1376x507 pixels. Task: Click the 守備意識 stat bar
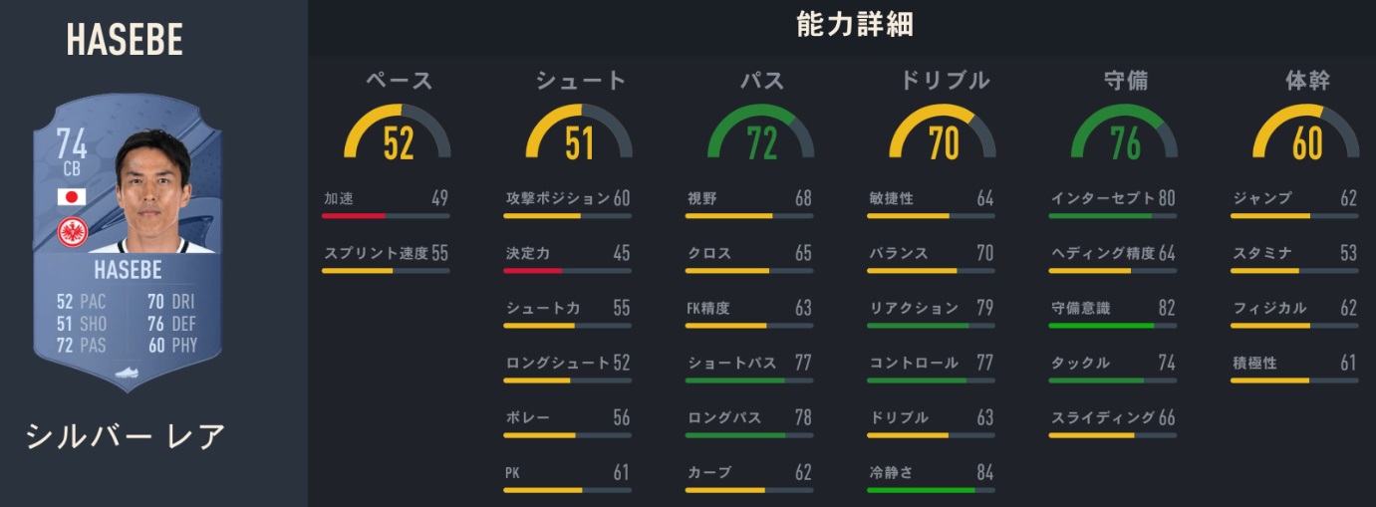1113,325
